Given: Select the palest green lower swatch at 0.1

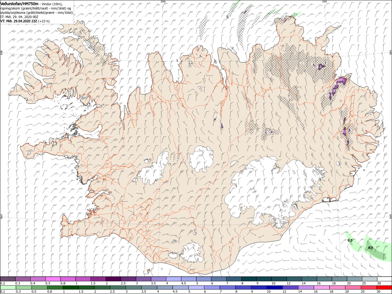Looking at the screenshot, I should 8,288.
